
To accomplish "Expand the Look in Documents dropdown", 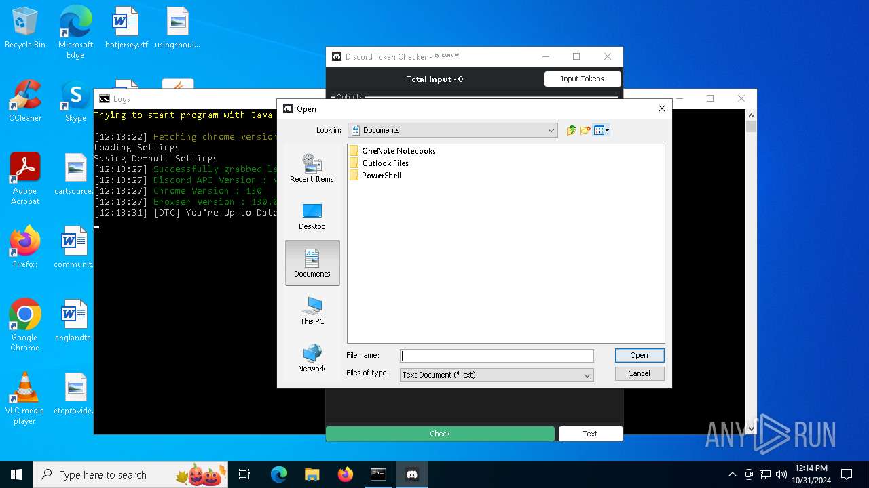I will 551,130.
